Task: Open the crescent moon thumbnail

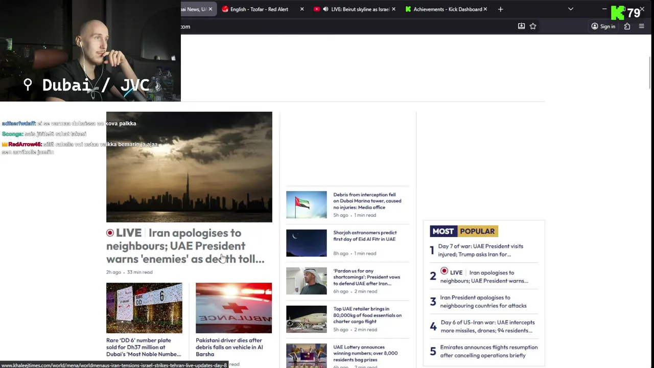Action: coord(306,243)
